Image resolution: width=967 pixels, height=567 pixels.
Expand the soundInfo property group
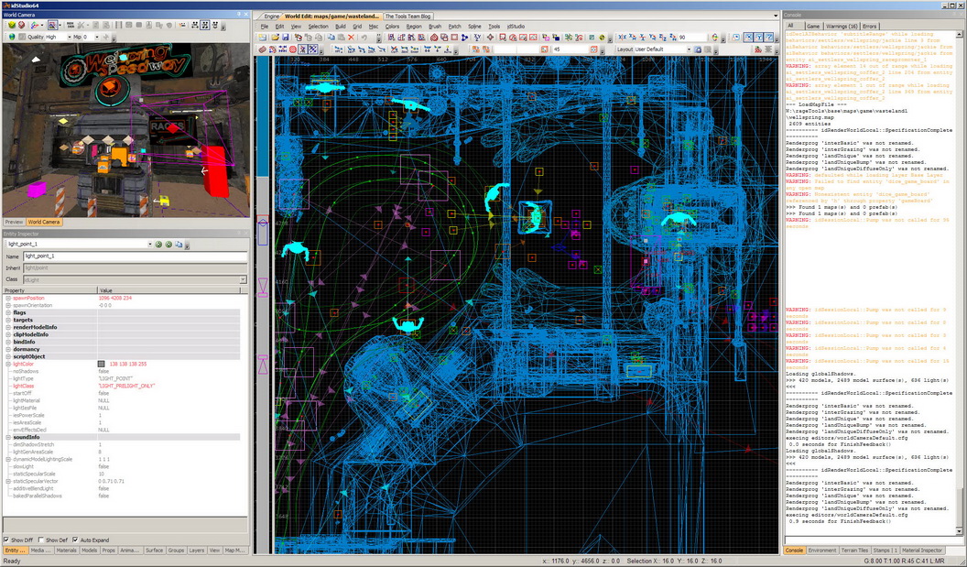[x=8, y=437]
